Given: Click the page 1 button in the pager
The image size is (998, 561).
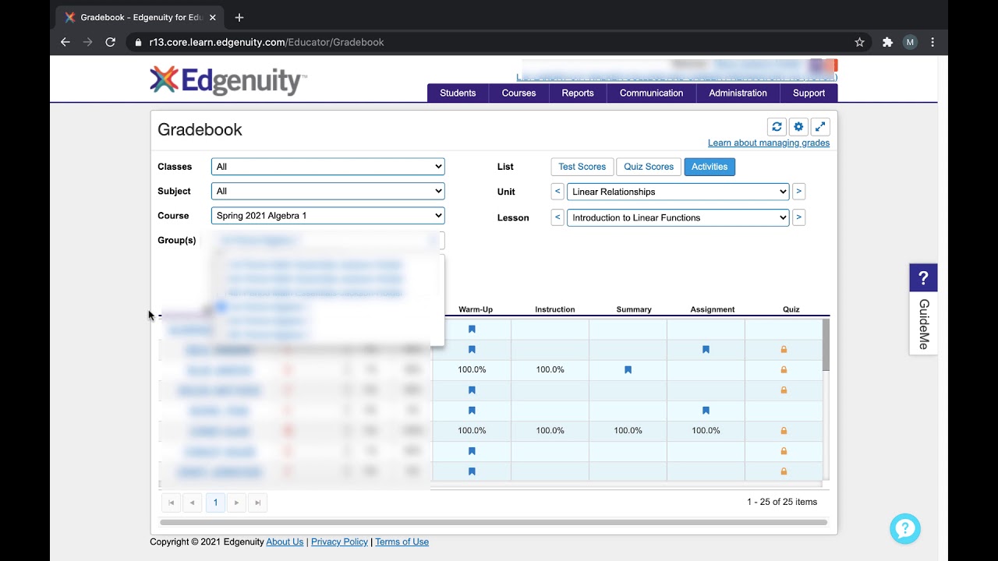Looking at the screenshot, I should (x=215, y=503).
